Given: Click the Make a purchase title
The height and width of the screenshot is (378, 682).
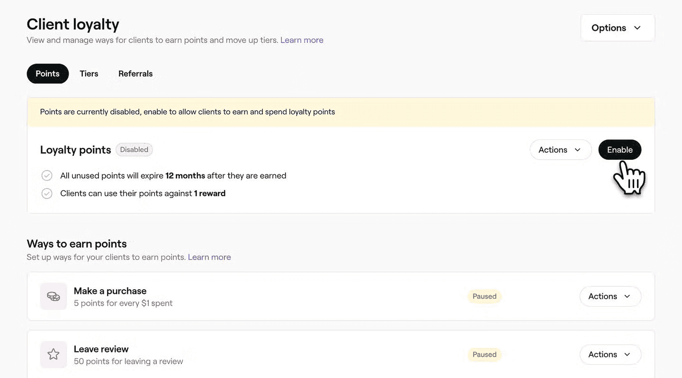Looking at the screenshot, I should coord(110,291).
